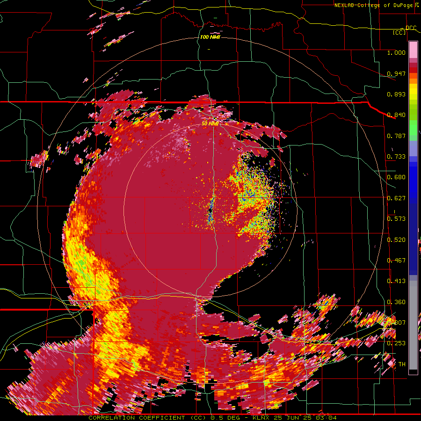Click the 100 NMI range ring label

[210, 37]
